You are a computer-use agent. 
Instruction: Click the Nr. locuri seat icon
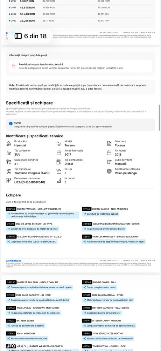click(59, 181)
